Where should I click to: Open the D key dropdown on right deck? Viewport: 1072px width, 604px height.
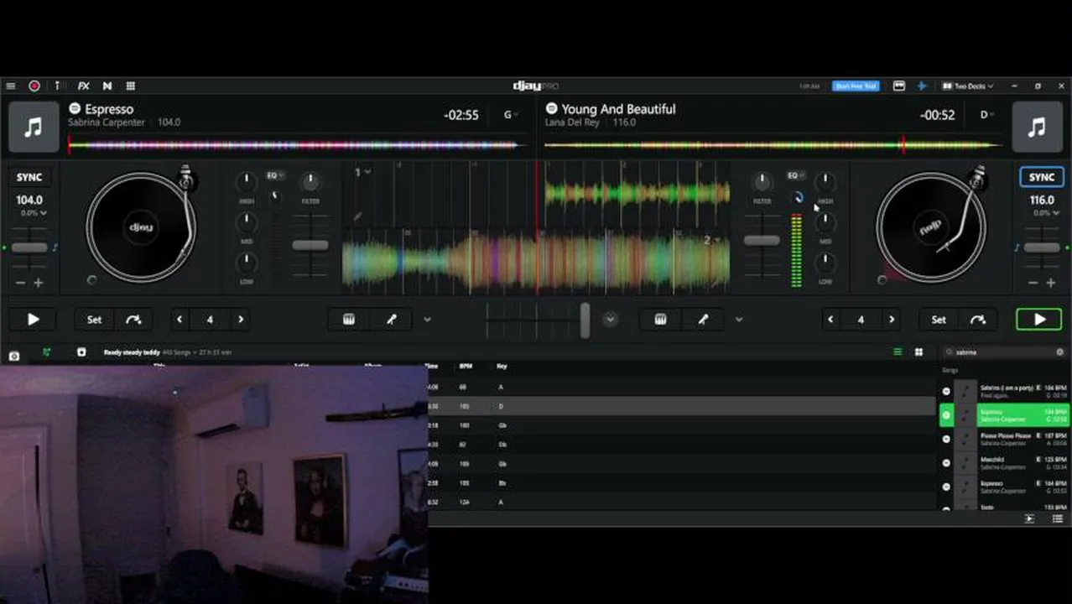(987, 115)
